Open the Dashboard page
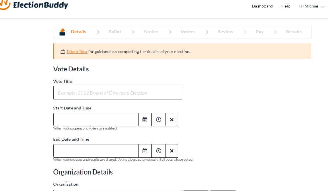This screenshot has width=328, height=191. [x=262, y=6]
